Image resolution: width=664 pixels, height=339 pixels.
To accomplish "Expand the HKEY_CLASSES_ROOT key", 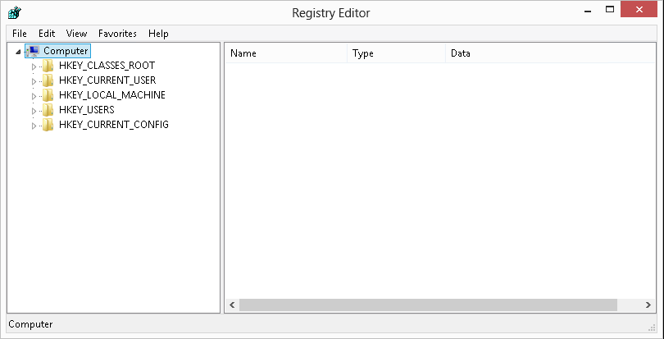I will [34, 66].
